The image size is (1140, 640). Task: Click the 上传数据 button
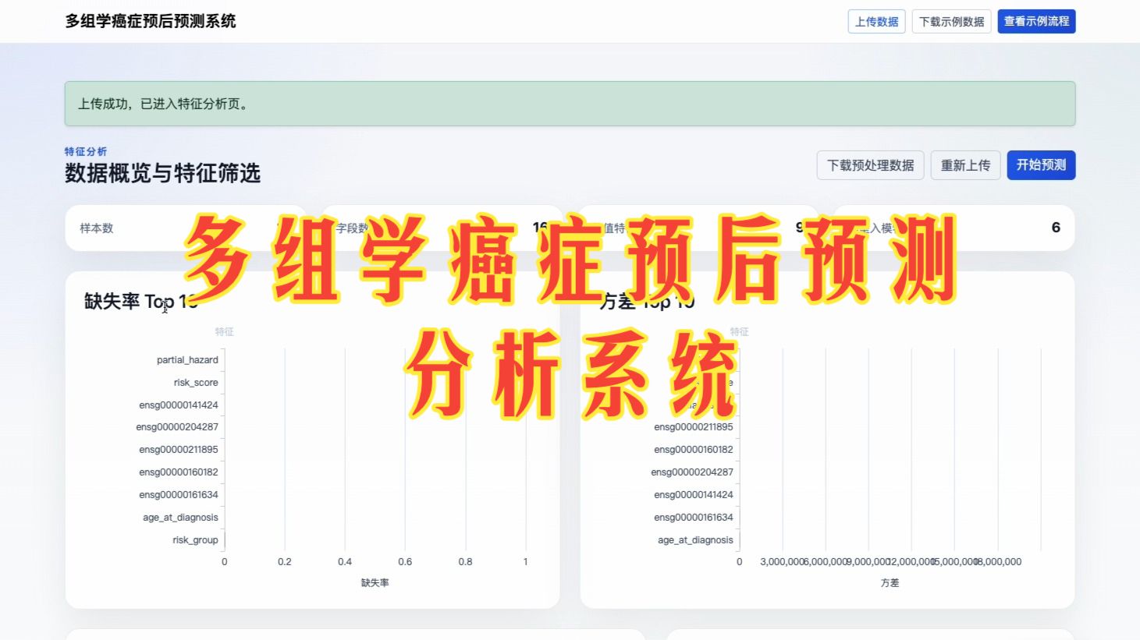[x=876, y=22]
